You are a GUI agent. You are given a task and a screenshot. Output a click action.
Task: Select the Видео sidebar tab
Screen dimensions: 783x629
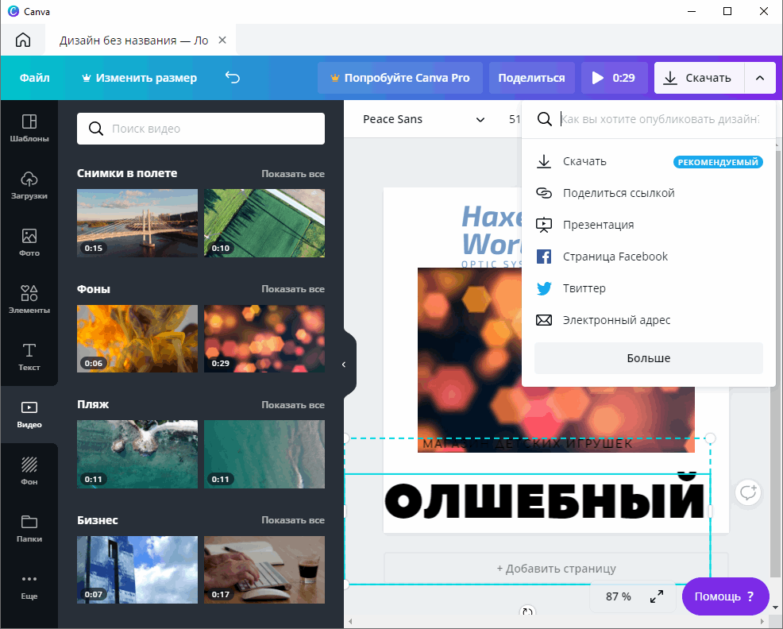click(x=29, y=414)
